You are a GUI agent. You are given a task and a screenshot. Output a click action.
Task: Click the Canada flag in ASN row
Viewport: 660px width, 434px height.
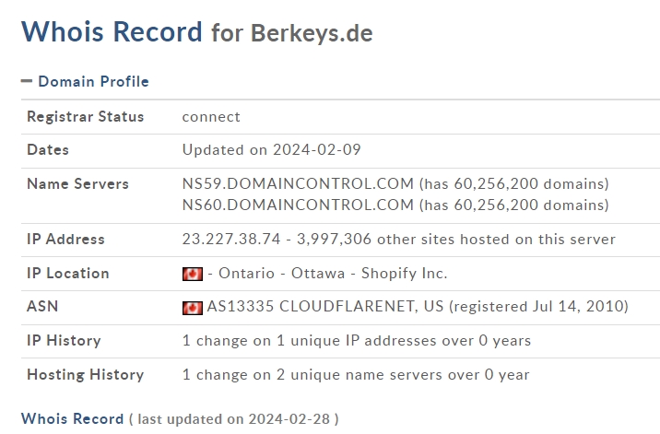(x=193, y=308)
